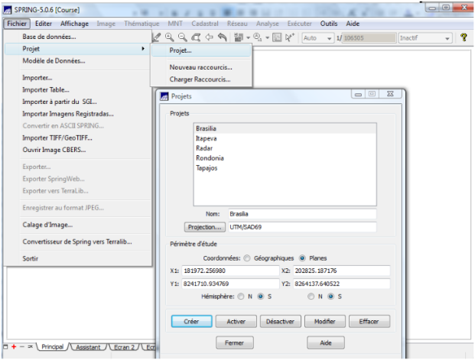Select Géographiques coordinates radio button
The image size is (475, 360).
(x=246, y=258)
